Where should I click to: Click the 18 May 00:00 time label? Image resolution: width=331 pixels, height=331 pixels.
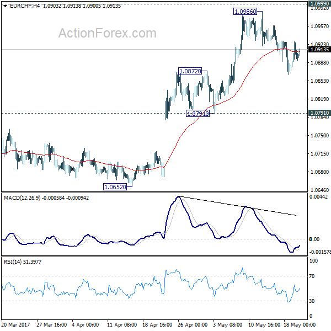[x=300, y=324]
